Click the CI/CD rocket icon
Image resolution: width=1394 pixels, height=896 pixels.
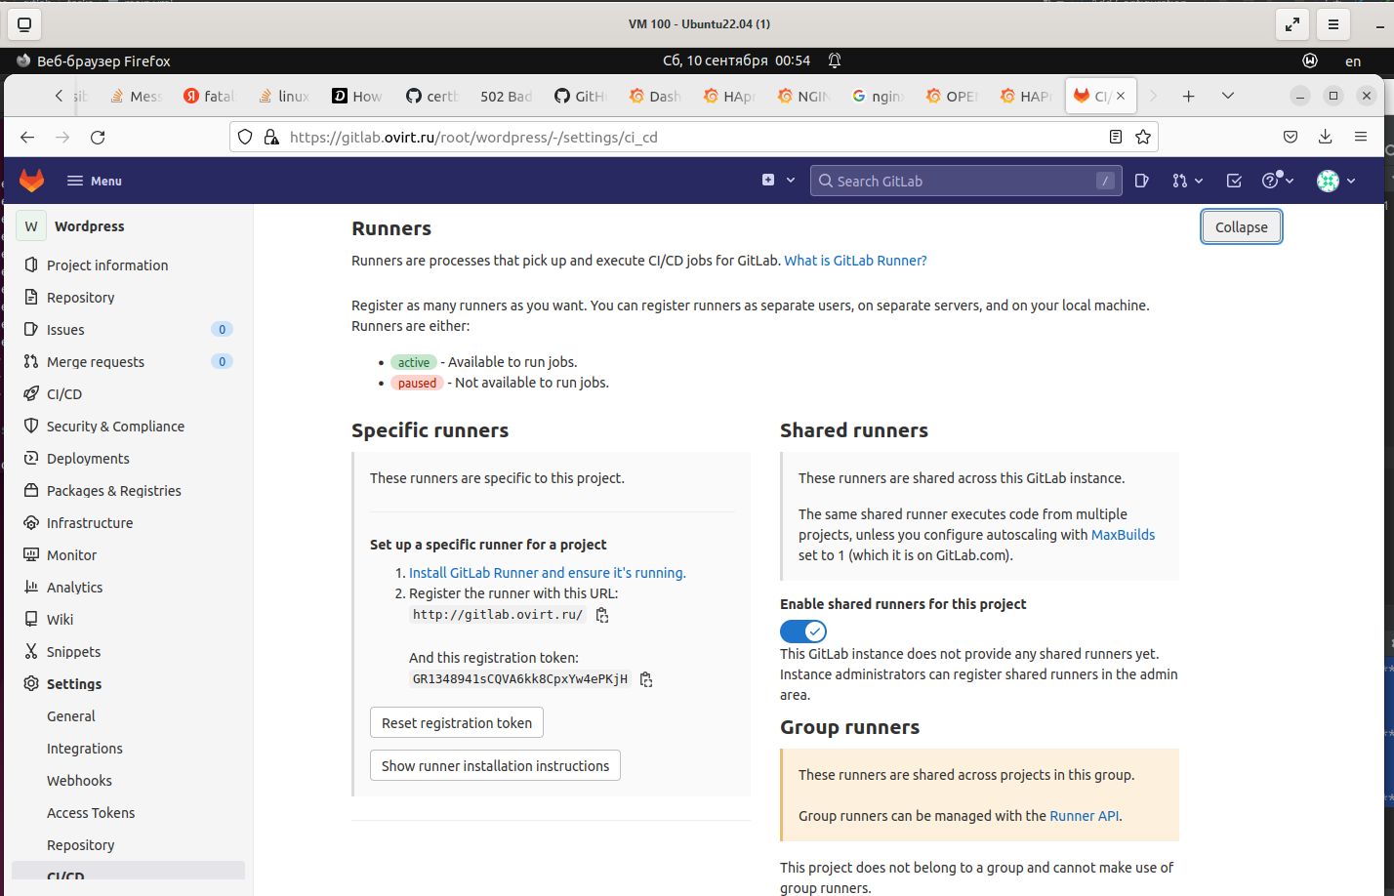[x=31, y=394]
